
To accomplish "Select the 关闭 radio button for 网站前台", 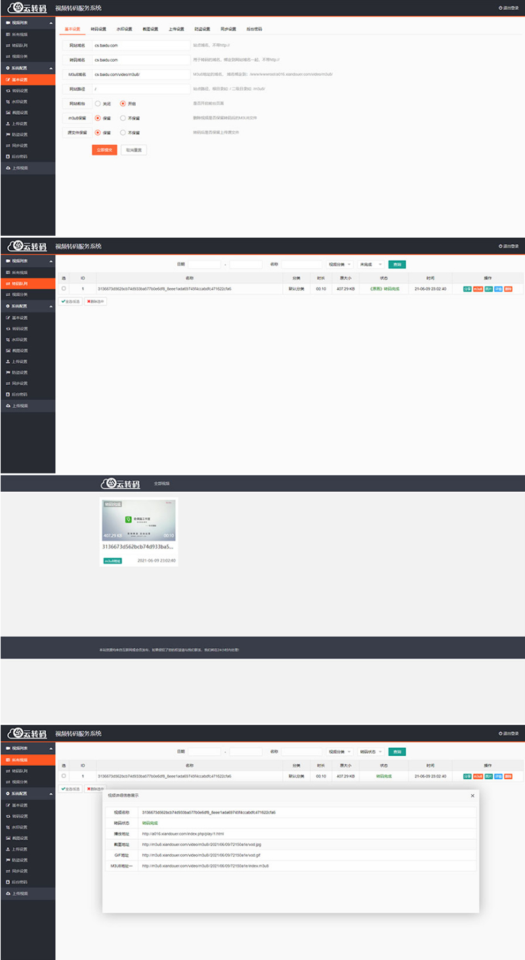I will pos(98,103).
